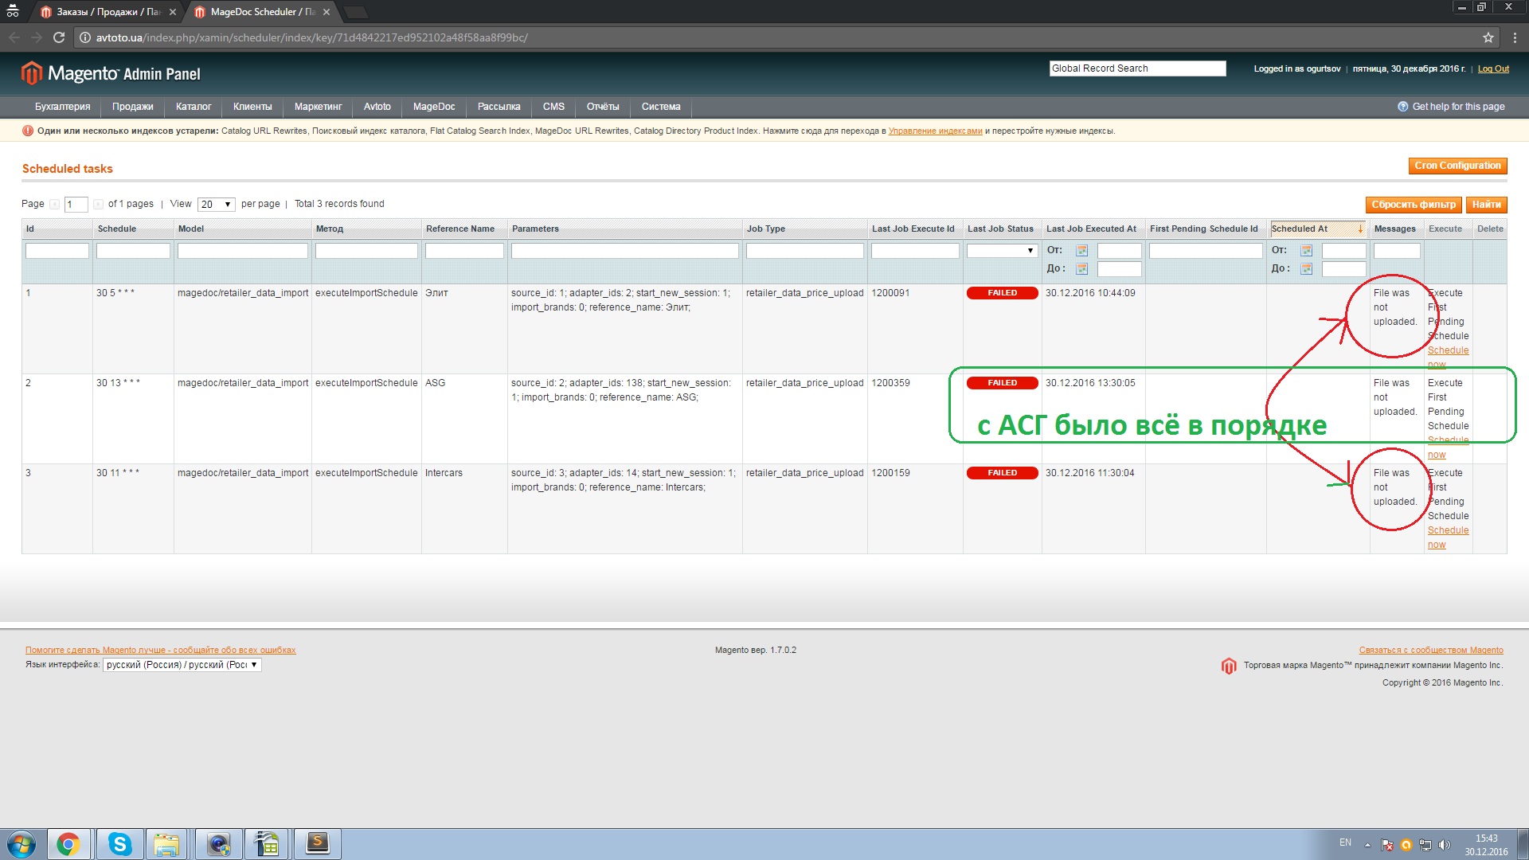Viewport: 1529px width, 860px height.
Task: Reload the page with browser refresh icon
Action: pos(58,37)
